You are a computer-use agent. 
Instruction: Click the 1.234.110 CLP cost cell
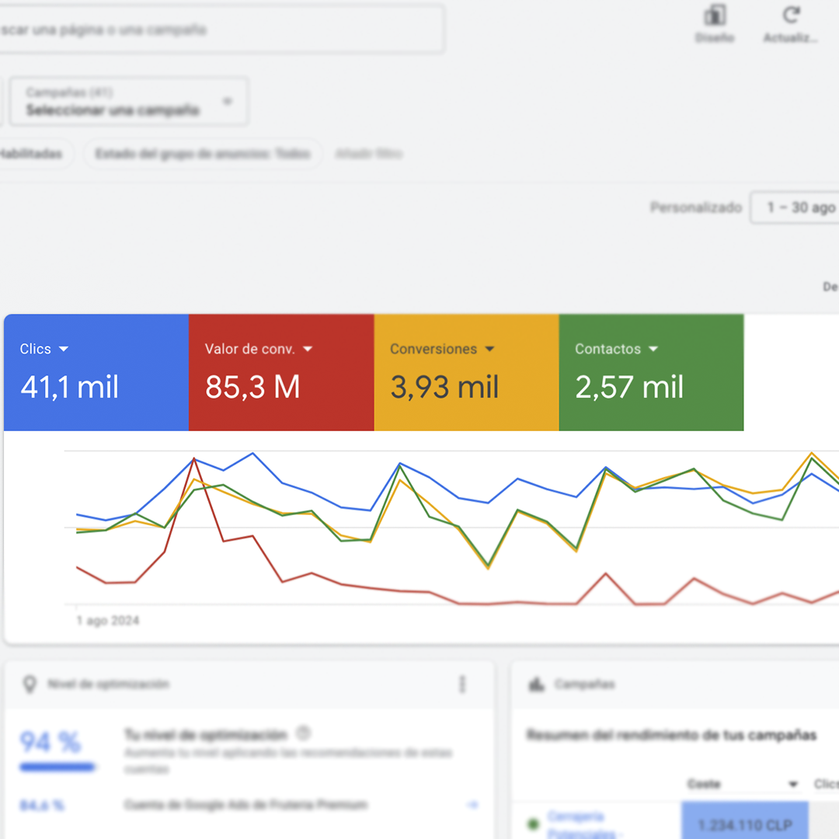pyautogui.click(x=745, y=820)
